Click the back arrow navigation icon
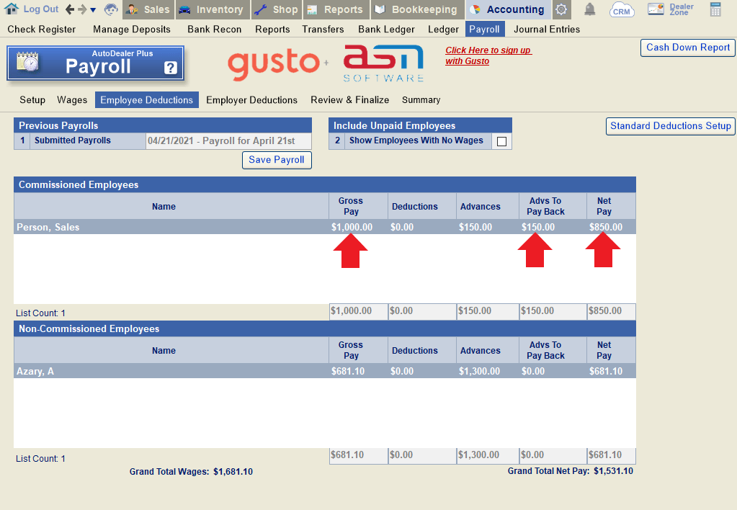Viewport: 737px width, 510px height. pyautogui.click(x=70, y=9)
